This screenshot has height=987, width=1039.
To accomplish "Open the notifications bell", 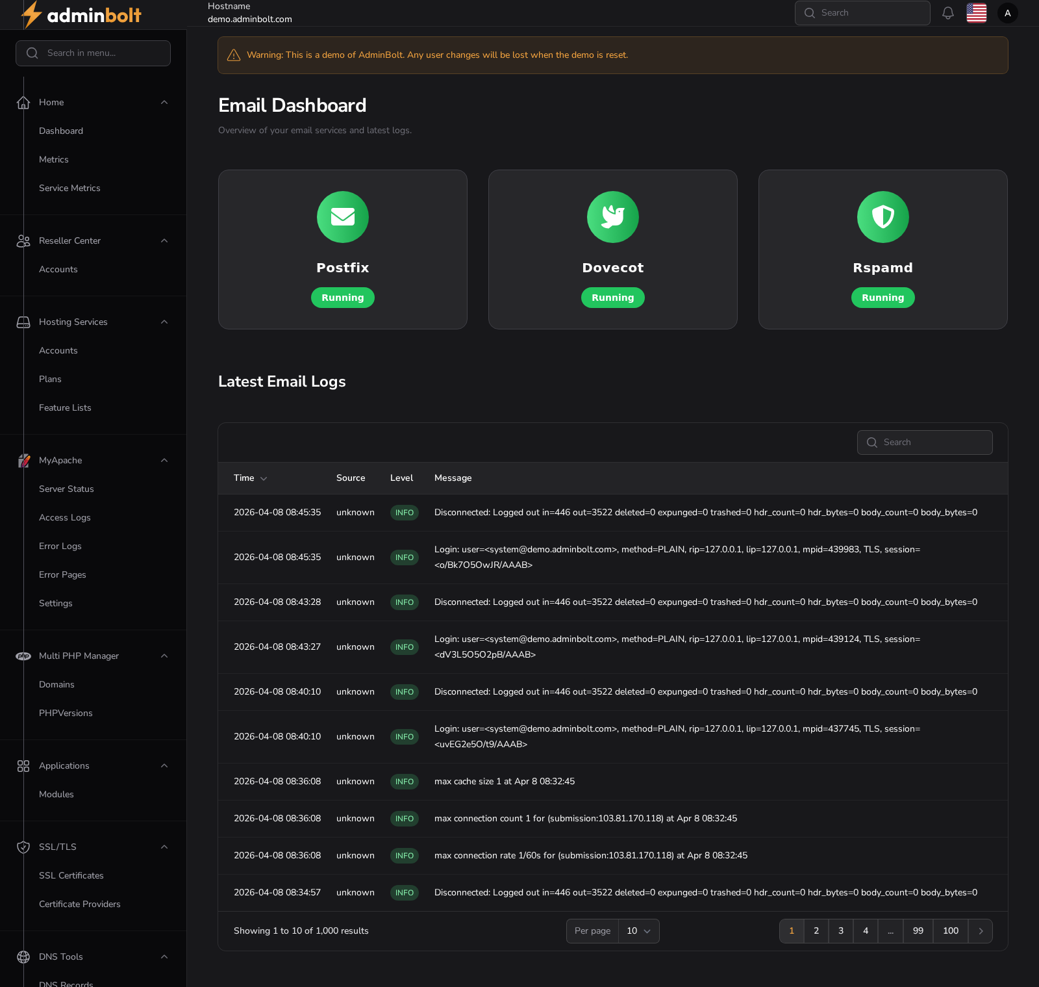I will pyautogui.click(x=948, y=13).
